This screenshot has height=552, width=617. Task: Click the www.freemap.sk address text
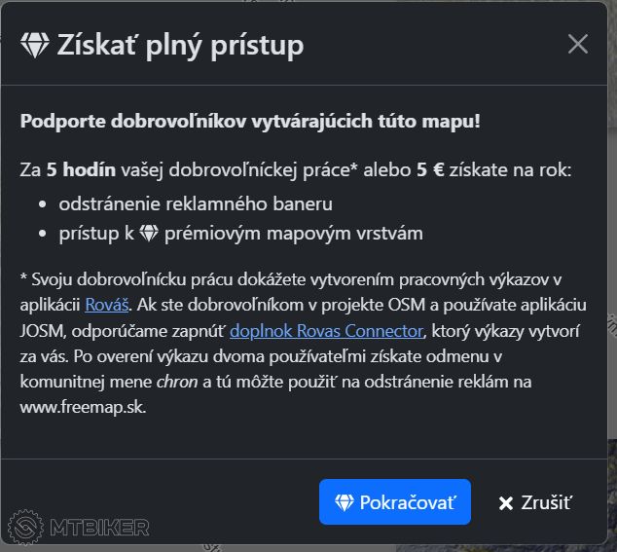83,406
